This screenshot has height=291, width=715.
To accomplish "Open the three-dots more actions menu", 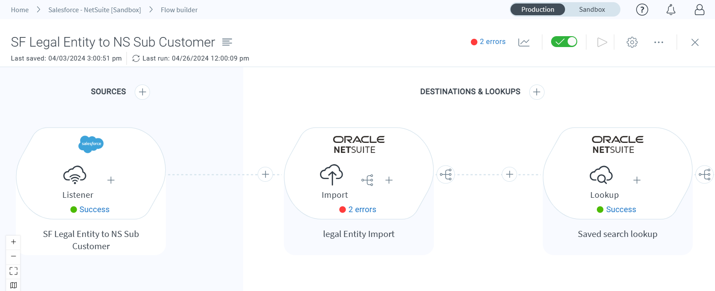I will click(x=658, y=42).
